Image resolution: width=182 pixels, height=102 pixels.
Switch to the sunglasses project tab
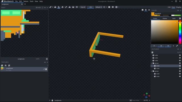(x=12, y=4)
